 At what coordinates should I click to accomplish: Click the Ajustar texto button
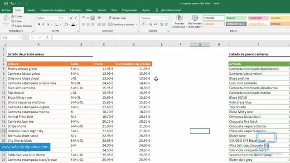click(x=117, y=18)
